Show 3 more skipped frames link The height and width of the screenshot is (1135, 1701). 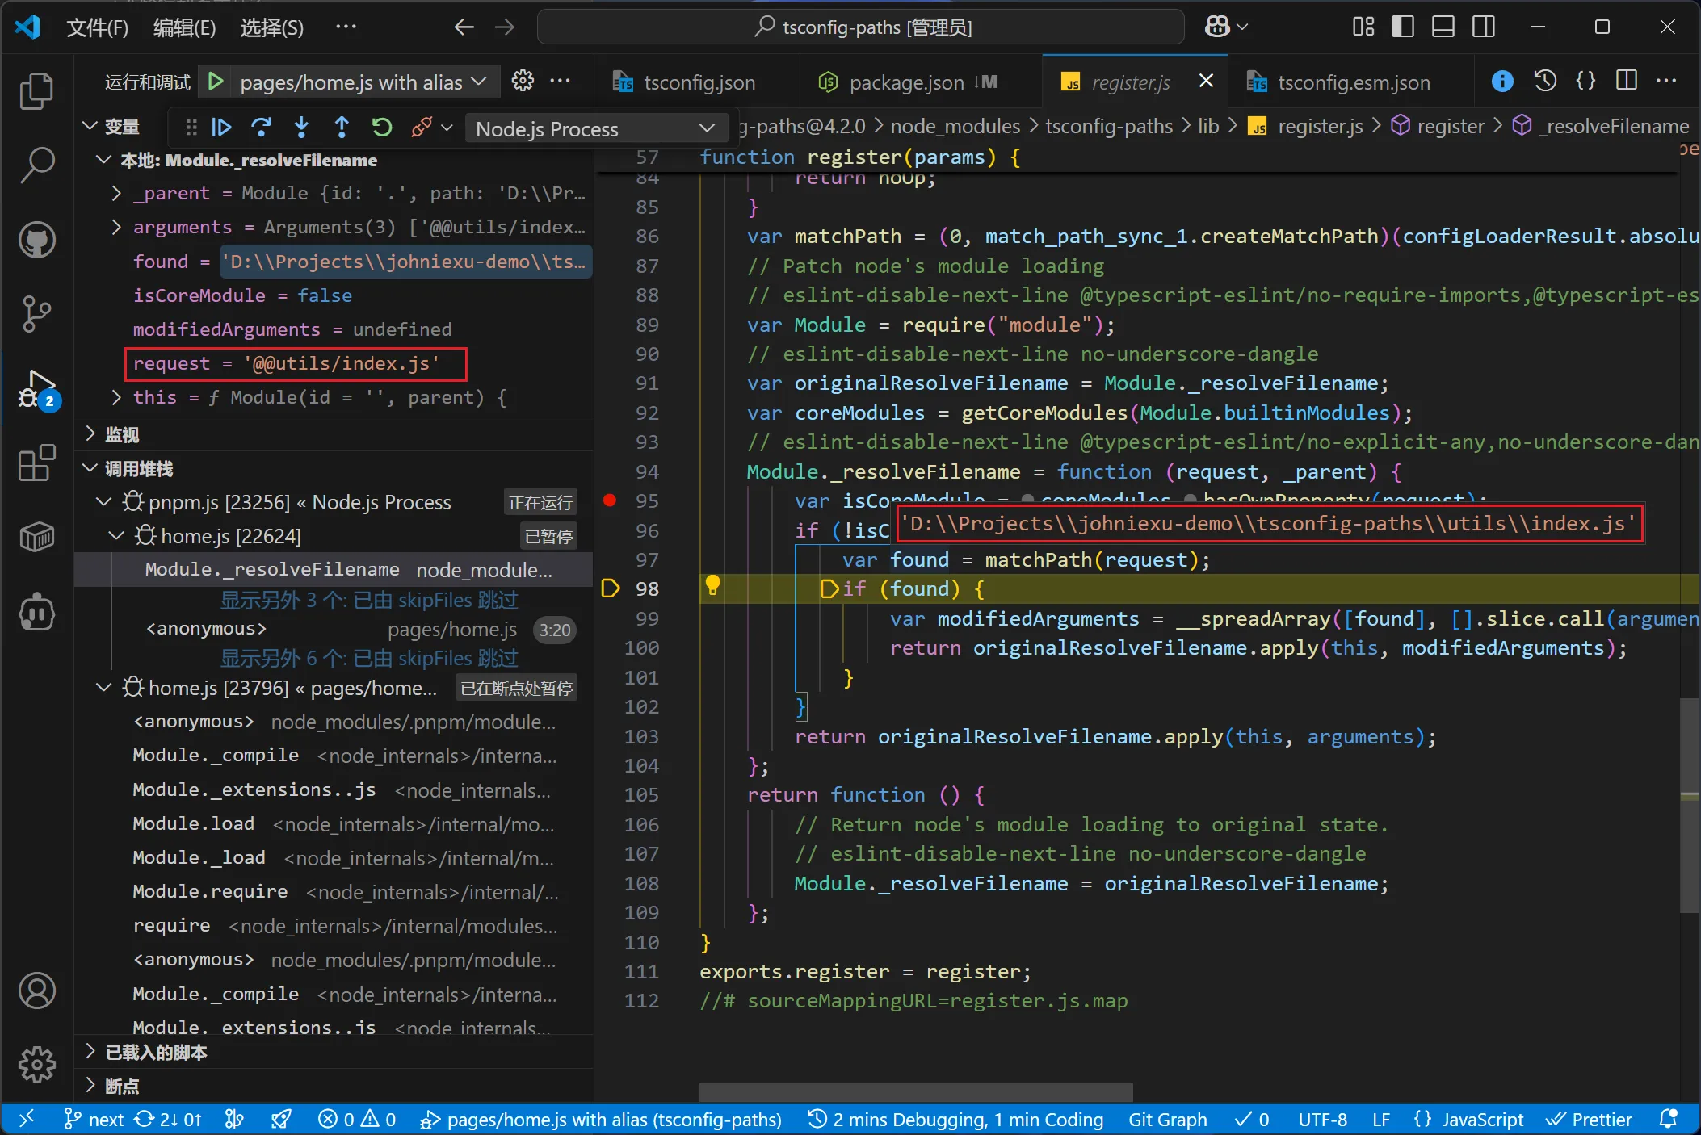[x=369, y=600]
